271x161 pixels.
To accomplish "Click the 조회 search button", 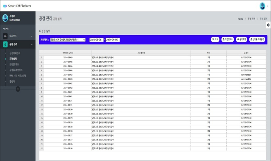I will tap(215, 40).
